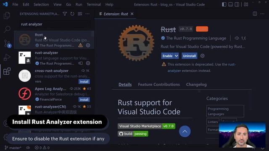Image resolution: width=269 pixels, height=151 pixels.
Task: Select the Extension: Rust editor tab
Action: (116, 14)
